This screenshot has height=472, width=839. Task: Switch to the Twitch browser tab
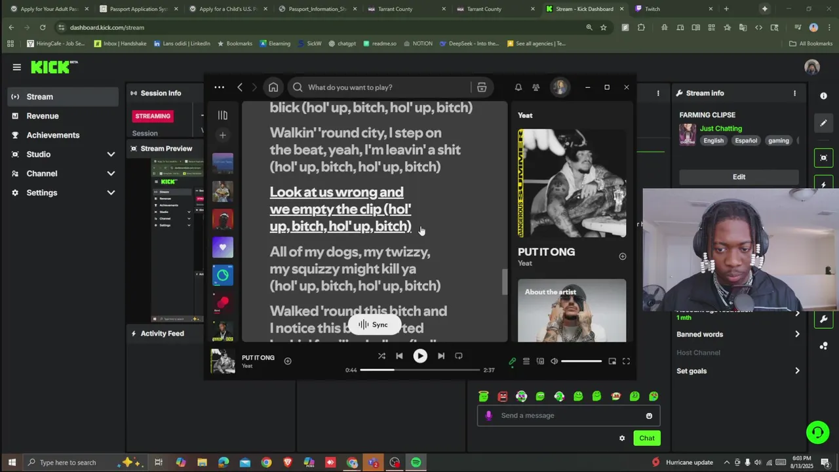coord(673,9)
